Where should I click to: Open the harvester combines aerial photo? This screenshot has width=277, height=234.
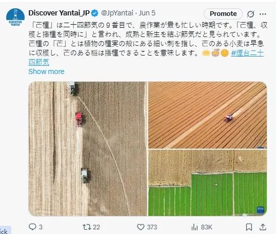88,149
